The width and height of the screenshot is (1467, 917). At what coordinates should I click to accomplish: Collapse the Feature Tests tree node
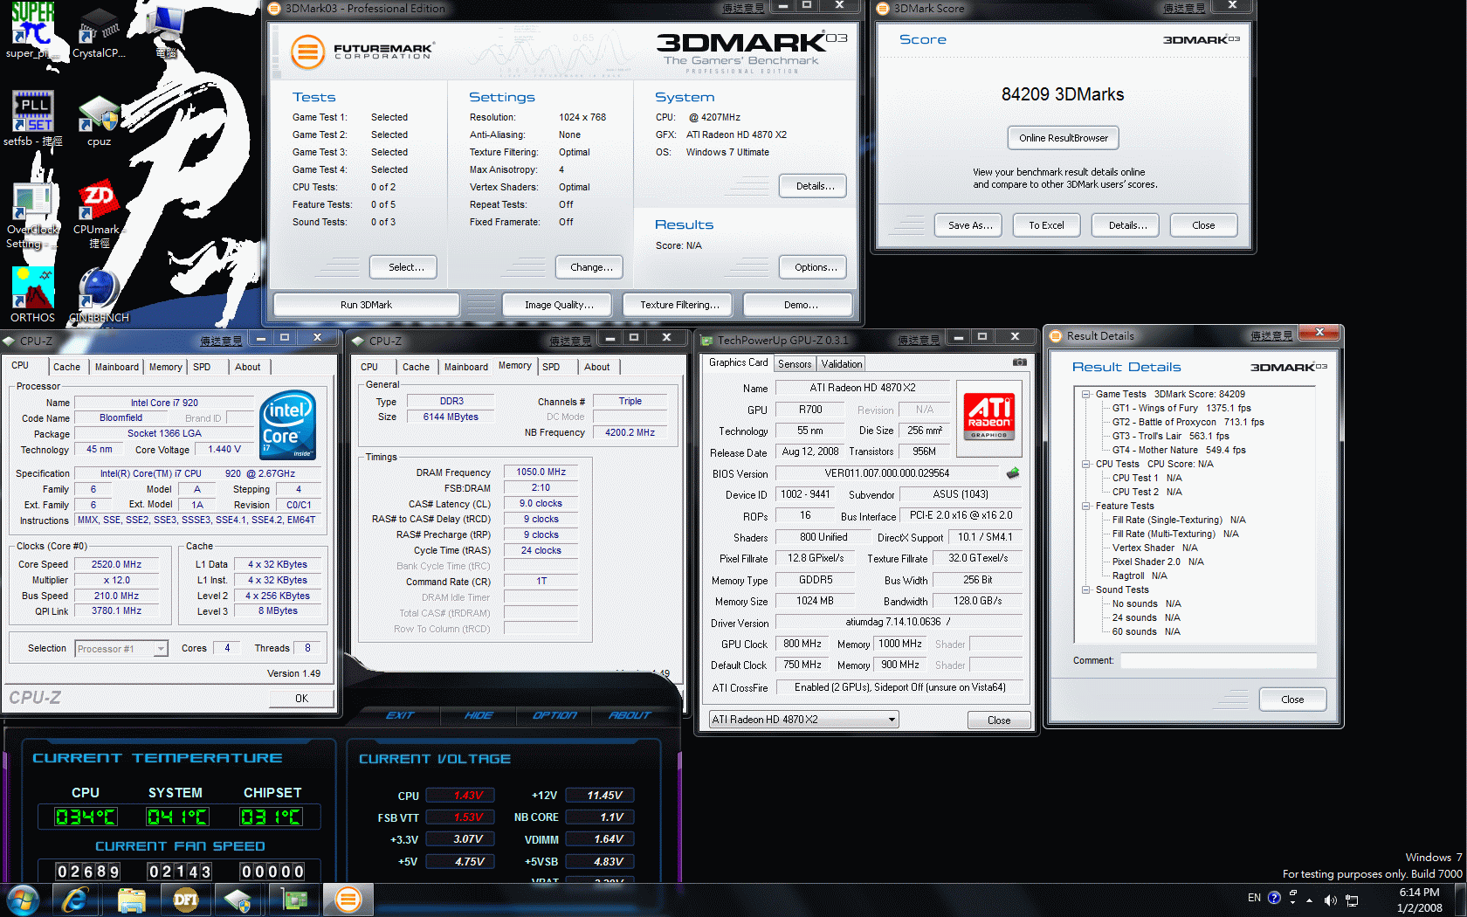coord(1086,506)
